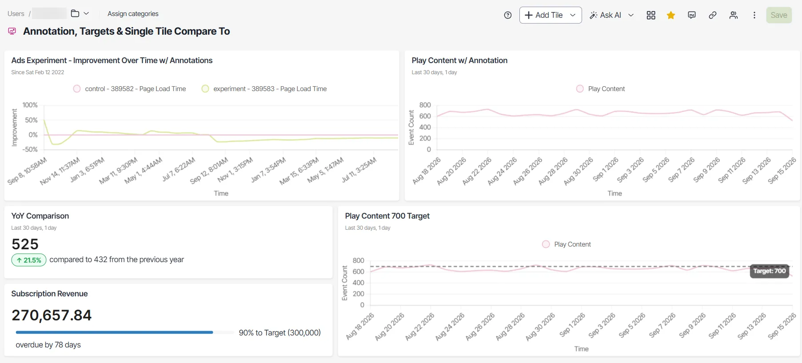The height and width of the screenshot is (363, 802).
Task: Click the Target: 700 label marker
Action: pos(770,271)
